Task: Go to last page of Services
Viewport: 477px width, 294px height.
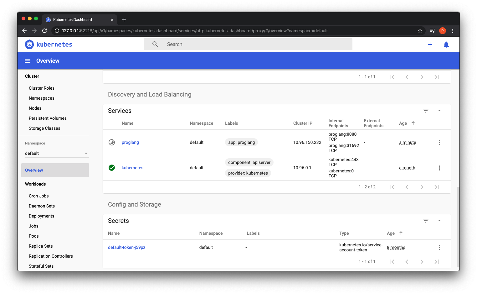Action: click(437, 187)
